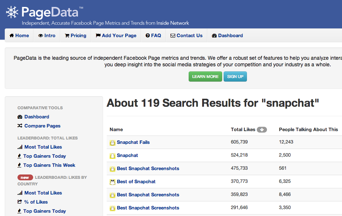
Task: Click the flame icon beside Top Gainers Today
Action: point(19,156)
